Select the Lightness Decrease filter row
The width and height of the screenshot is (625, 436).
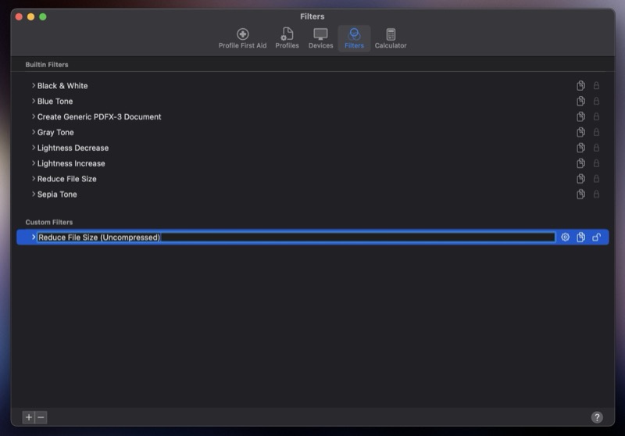(x=312, y=148)
